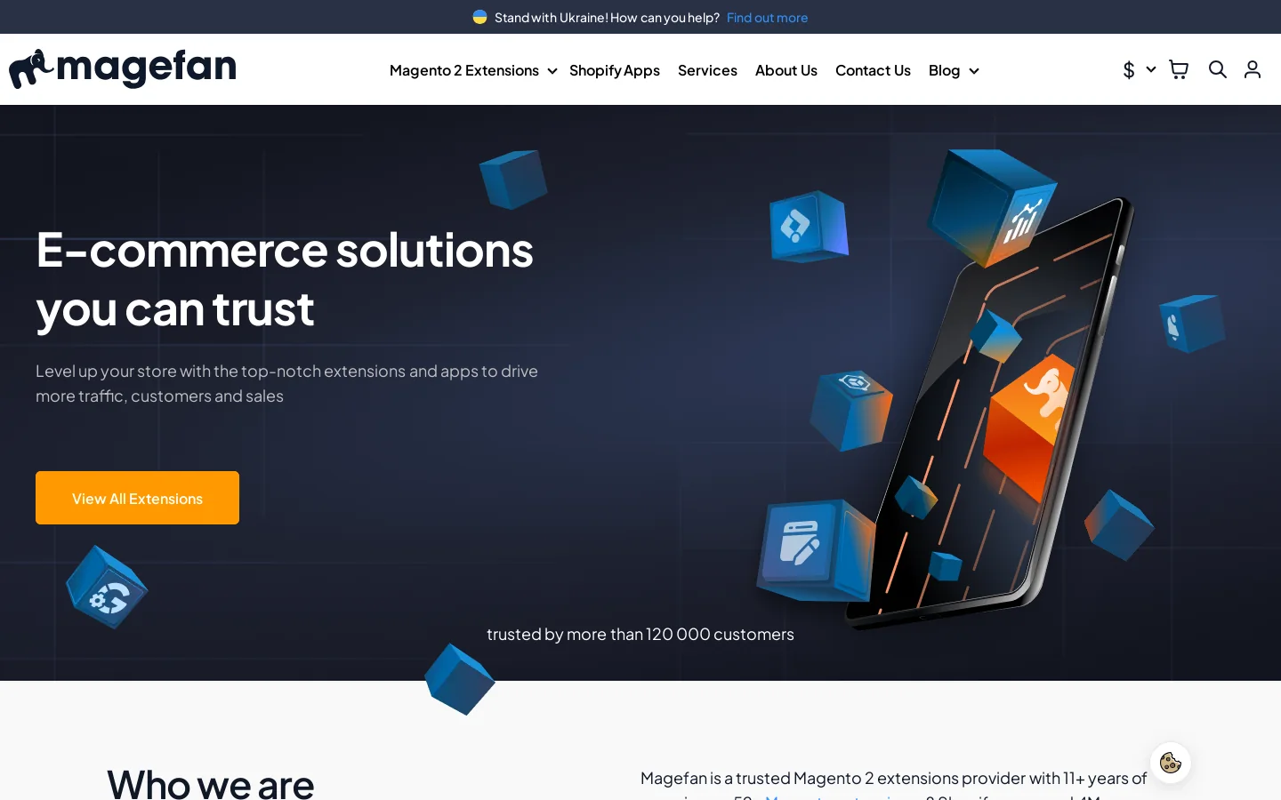This screenshot has width=1281, height=800.
Task: Navigate to Contact Us
Action: click(873, 70)
